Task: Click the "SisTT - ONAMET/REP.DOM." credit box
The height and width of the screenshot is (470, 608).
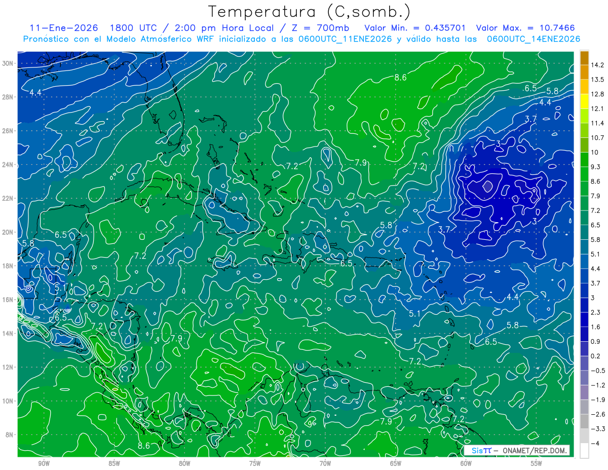Action: (x=516, y=450)
